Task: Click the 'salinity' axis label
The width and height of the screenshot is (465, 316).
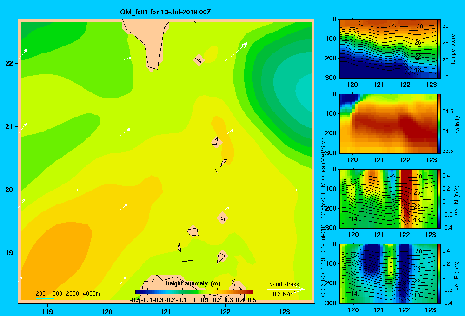Action: [458, 125]
